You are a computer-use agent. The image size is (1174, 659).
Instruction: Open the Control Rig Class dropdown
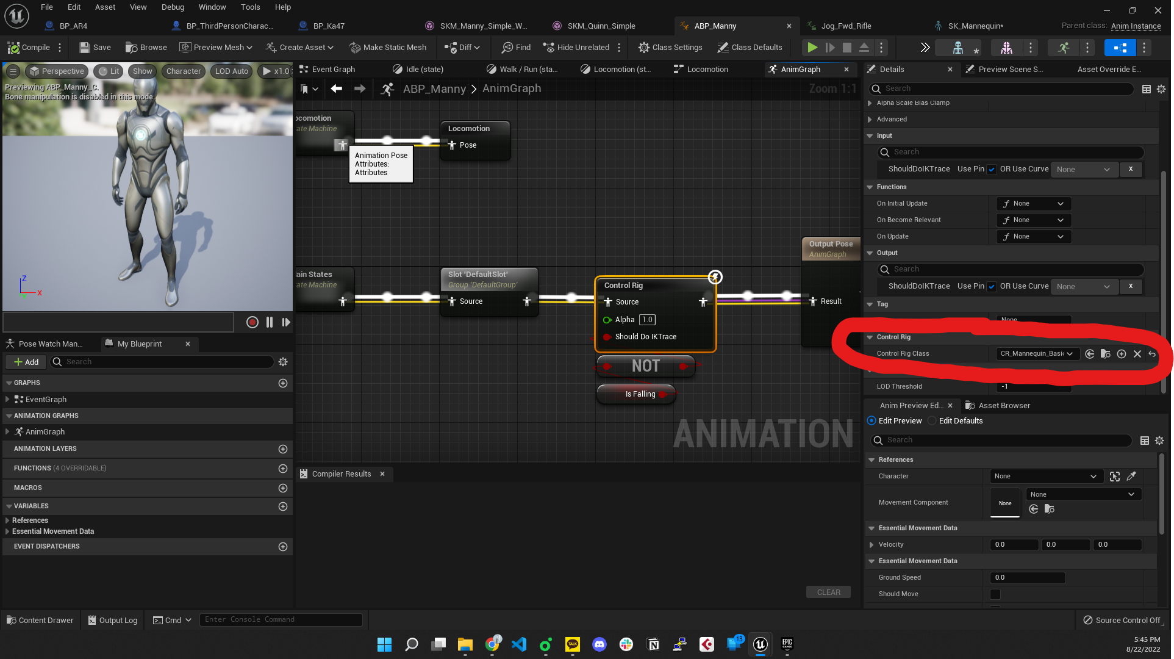tap(1037, 354)
